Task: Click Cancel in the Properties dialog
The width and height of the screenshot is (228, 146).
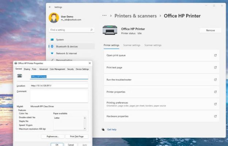Action: click(x=71, y=145)
